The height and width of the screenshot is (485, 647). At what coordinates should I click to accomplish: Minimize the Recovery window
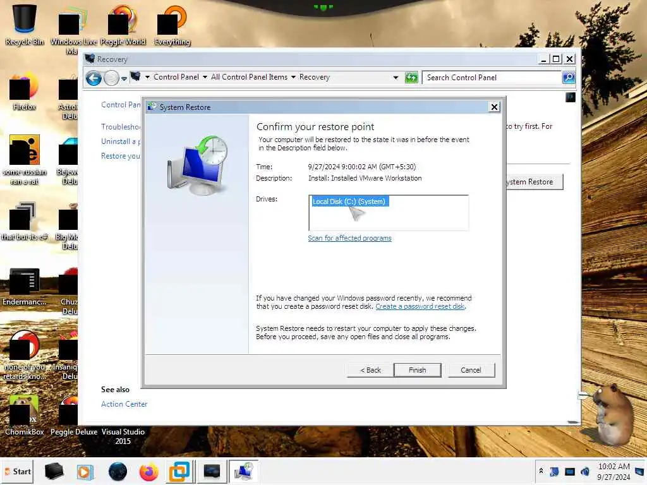(543, 59)
